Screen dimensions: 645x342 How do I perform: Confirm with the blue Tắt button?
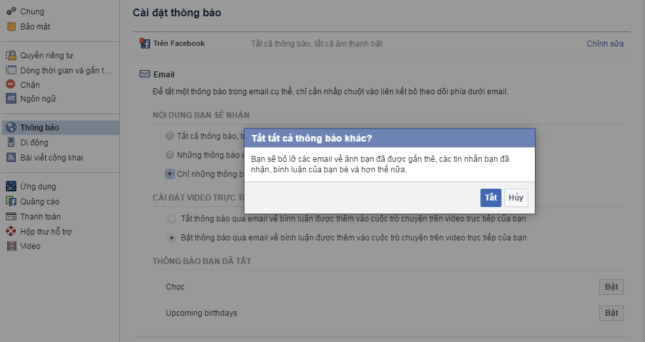point(490,198)
